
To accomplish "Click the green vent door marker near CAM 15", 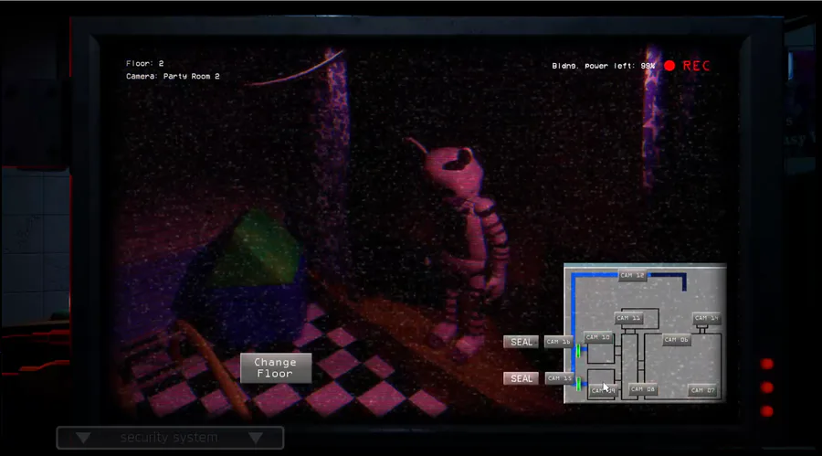I will [579, 385].
